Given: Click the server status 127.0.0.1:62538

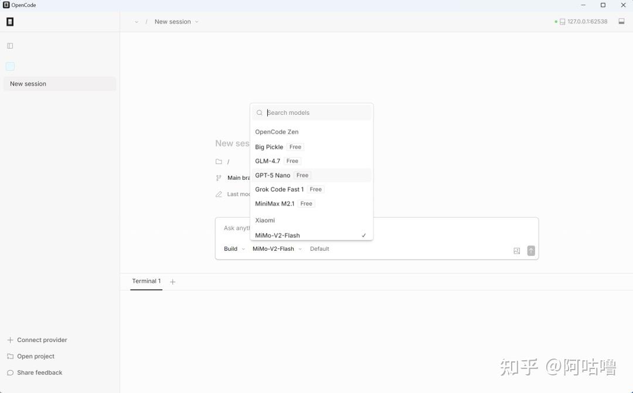Looking at the screenshot, I should point(581,22).
